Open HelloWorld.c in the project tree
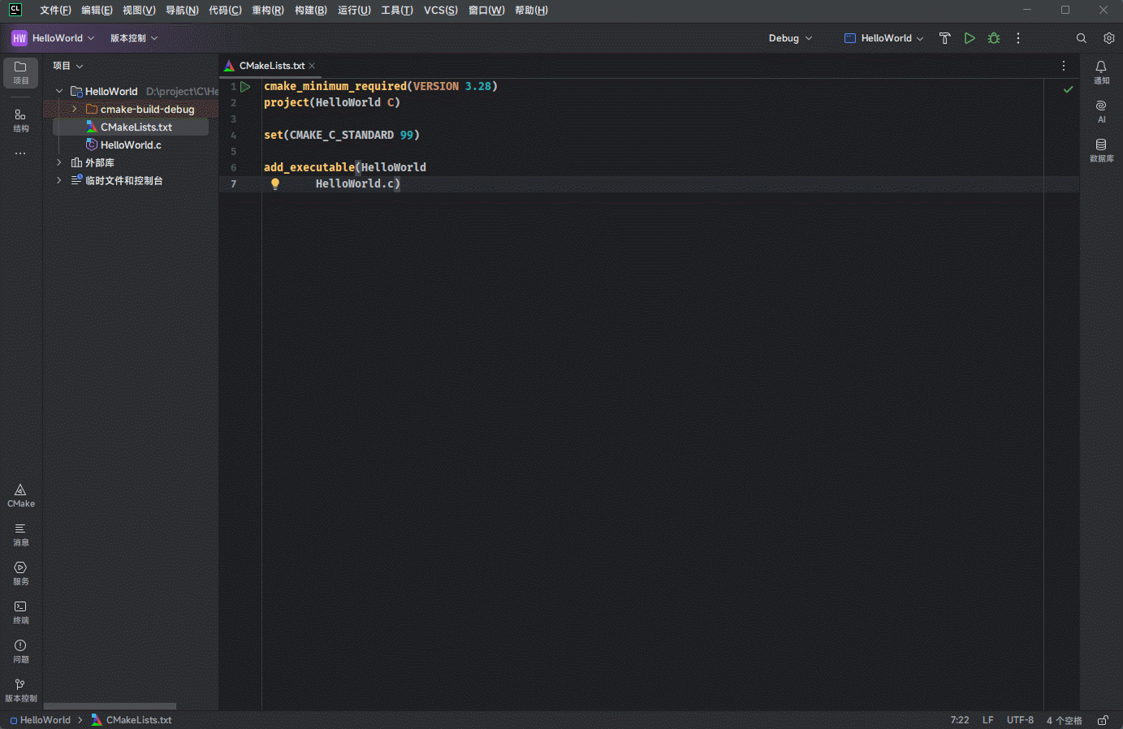1123x729 pixels. [131, 145]
